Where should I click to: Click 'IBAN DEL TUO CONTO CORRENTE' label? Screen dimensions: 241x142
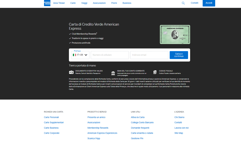pos(131,71)
